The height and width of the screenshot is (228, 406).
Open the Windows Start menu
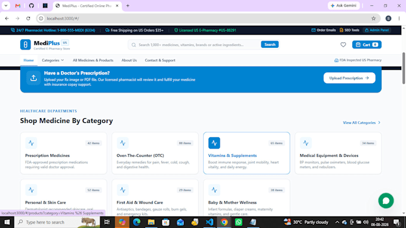point(7,222)
